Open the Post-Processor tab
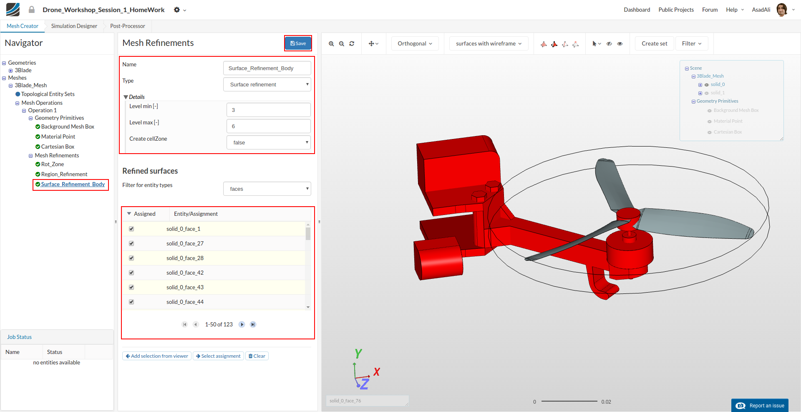Viewport: 801px width, 412px height. [x=128, y=26]
